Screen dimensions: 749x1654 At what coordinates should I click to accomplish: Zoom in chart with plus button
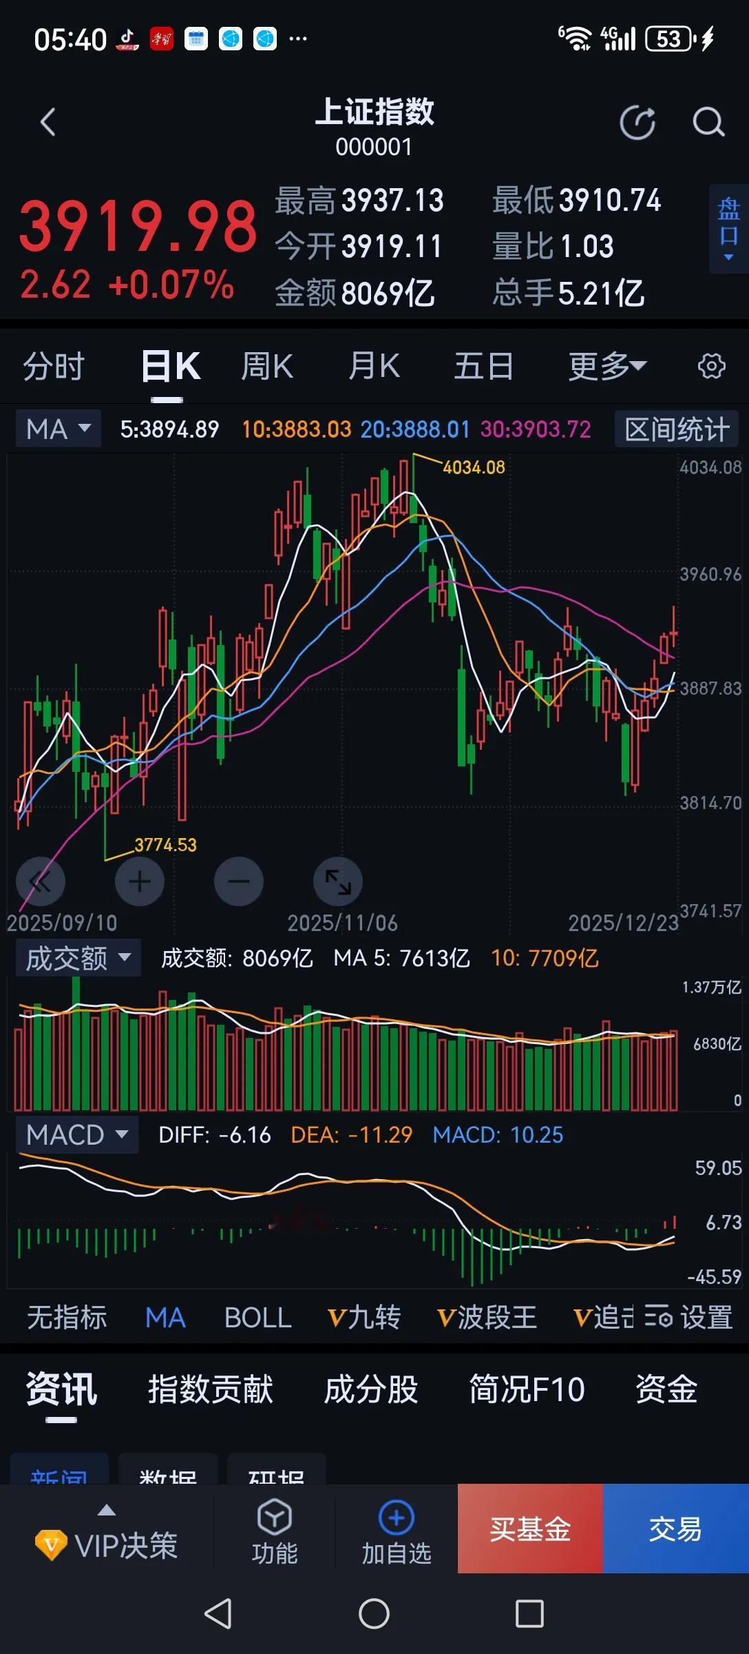click(x=140, y=881)
